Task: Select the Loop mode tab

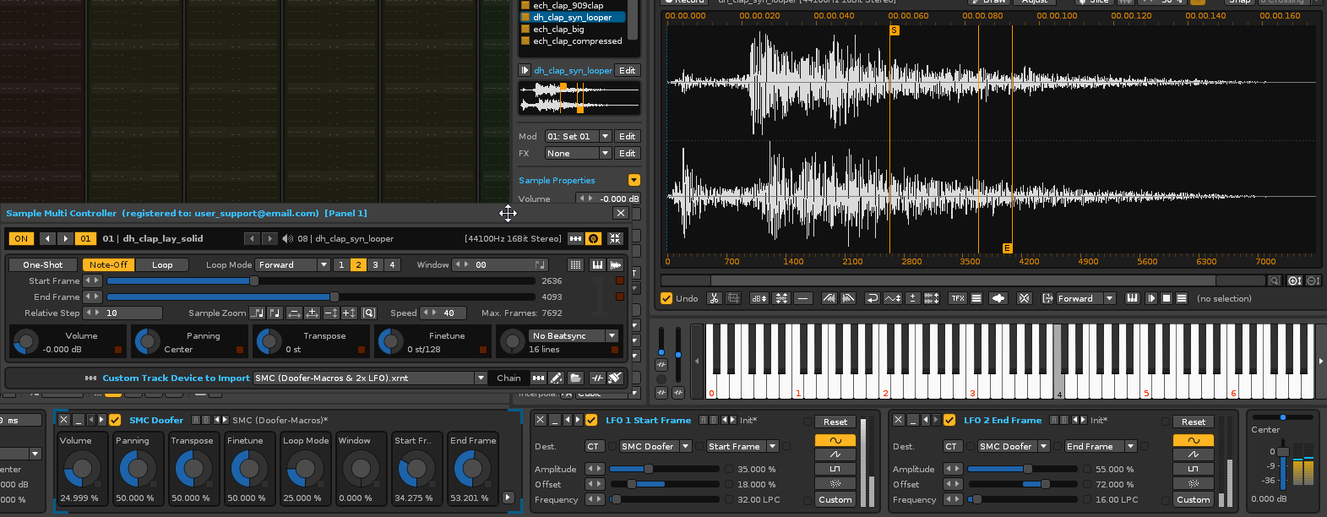Action: click(x=162, y=265)
